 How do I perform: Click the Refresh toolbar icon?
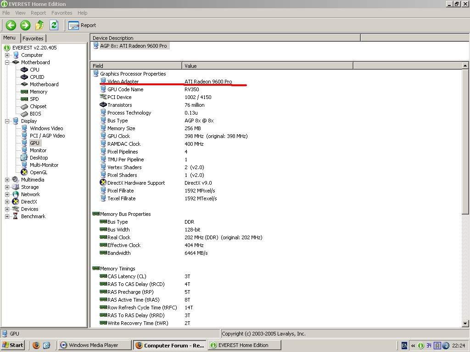54,25
